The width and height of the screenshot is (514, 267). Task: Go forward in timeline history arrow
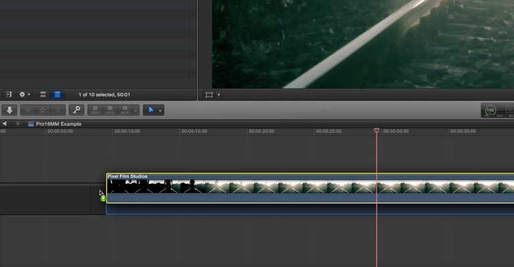pos(18,123)
